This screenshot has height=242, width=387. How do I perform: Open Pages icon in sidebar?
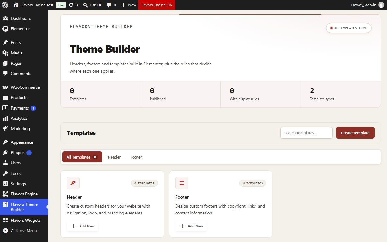5,63
